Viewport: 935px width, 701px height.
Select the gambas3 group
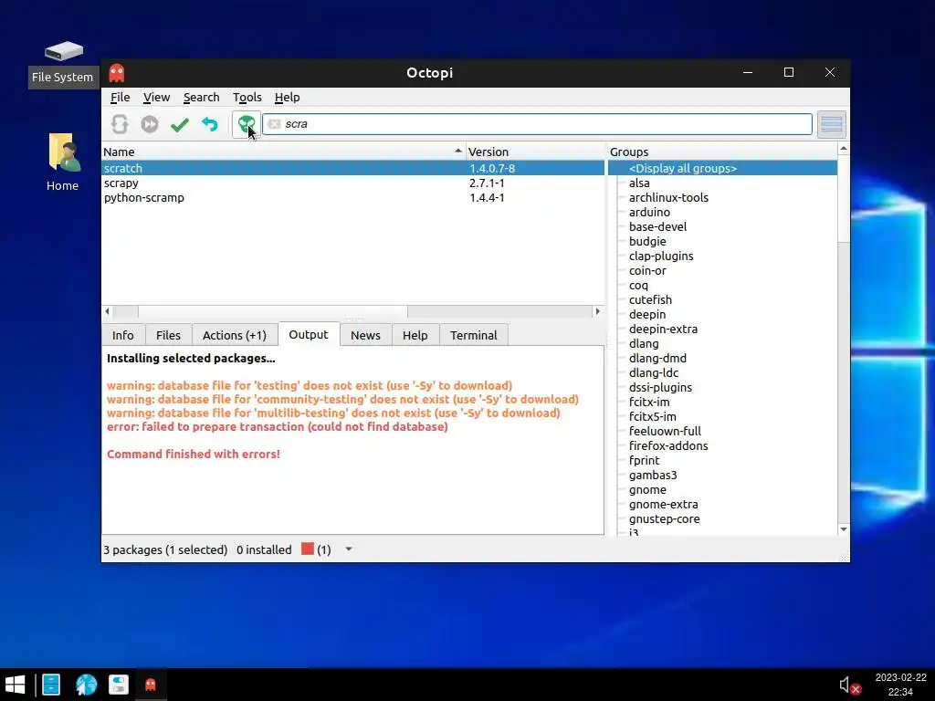[x=653, y=475]
